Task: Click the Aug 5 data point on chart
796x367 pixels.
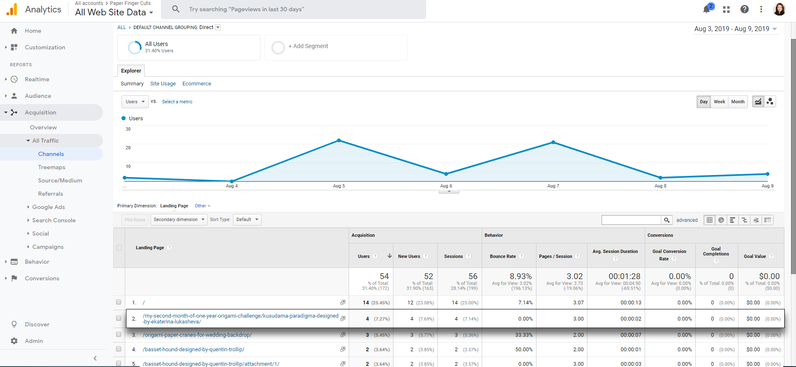Action: 339,141
